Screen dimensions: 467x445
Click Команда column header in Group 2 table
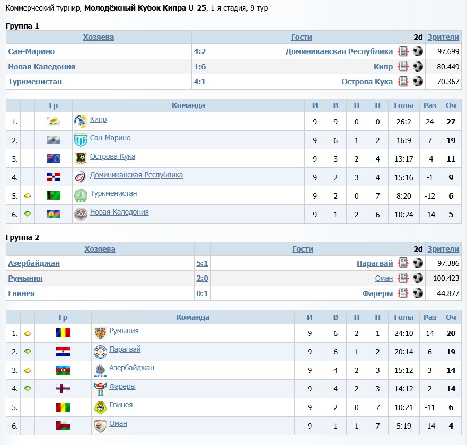(193, 317)
